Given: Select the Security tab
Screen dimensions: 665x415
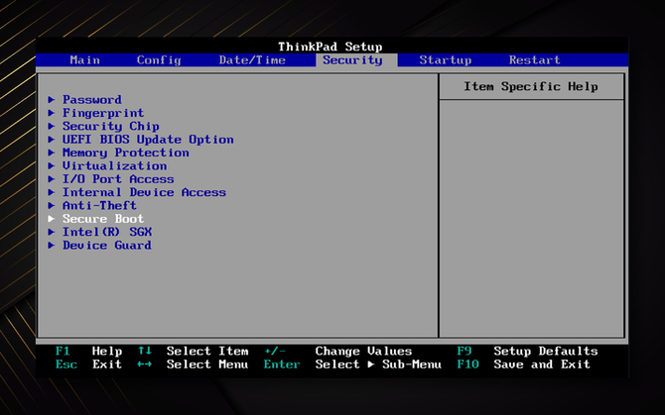Looking at the screenshot, I should point(356,60).
